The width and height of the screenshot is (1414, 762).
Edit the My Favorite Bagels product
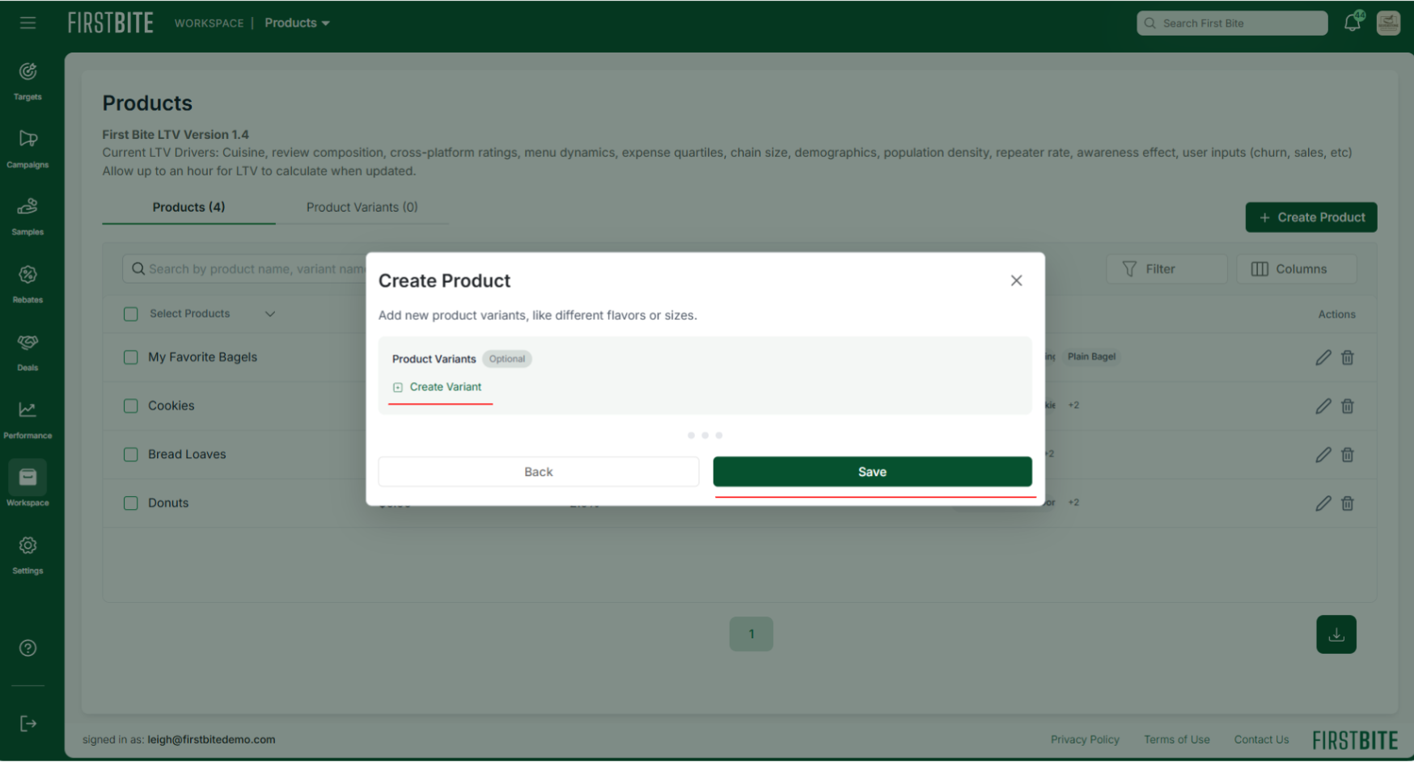pos(1323,357)
